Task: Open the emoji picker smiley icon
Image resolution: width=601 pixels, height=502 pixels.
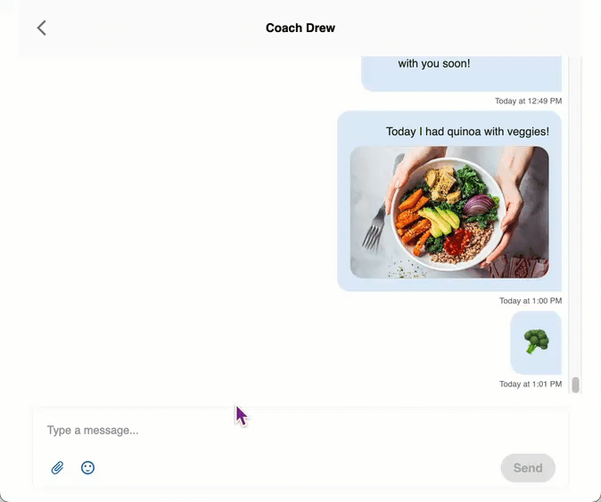Action: pyautogui.click(x=87, y=467)
